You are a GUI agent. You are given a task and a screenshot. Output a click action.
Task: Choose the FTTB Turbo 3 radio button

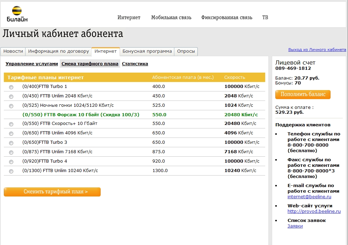(11, 143)
